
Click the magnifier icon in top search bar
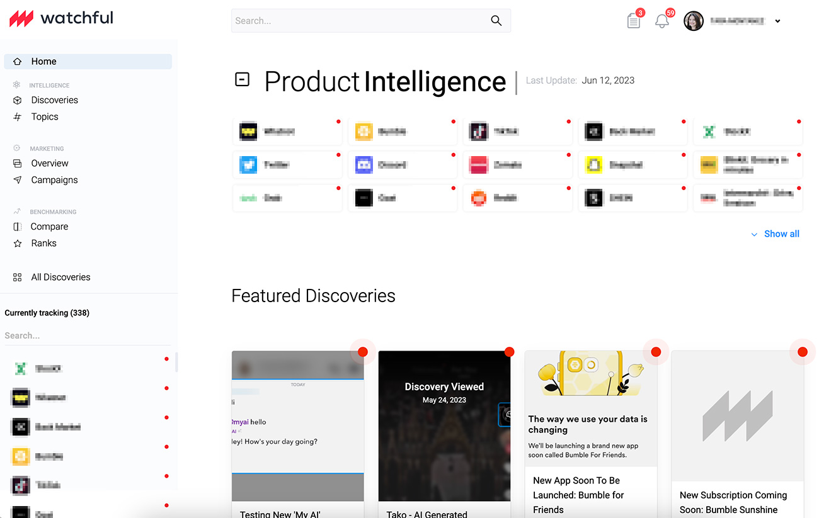pos(496,21)
